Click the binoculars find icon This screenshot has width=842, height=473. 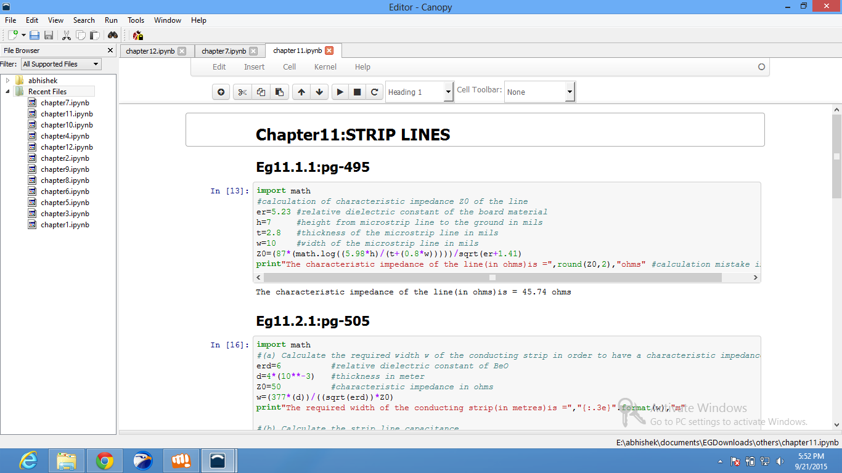click(113, 36)
